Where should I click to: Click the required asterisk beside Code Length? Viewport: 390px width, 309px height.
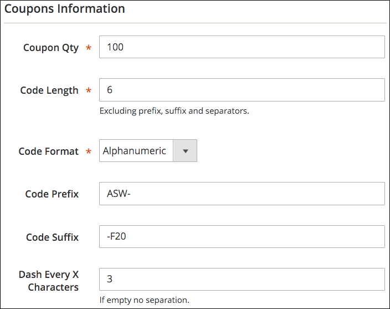point(89,91)
